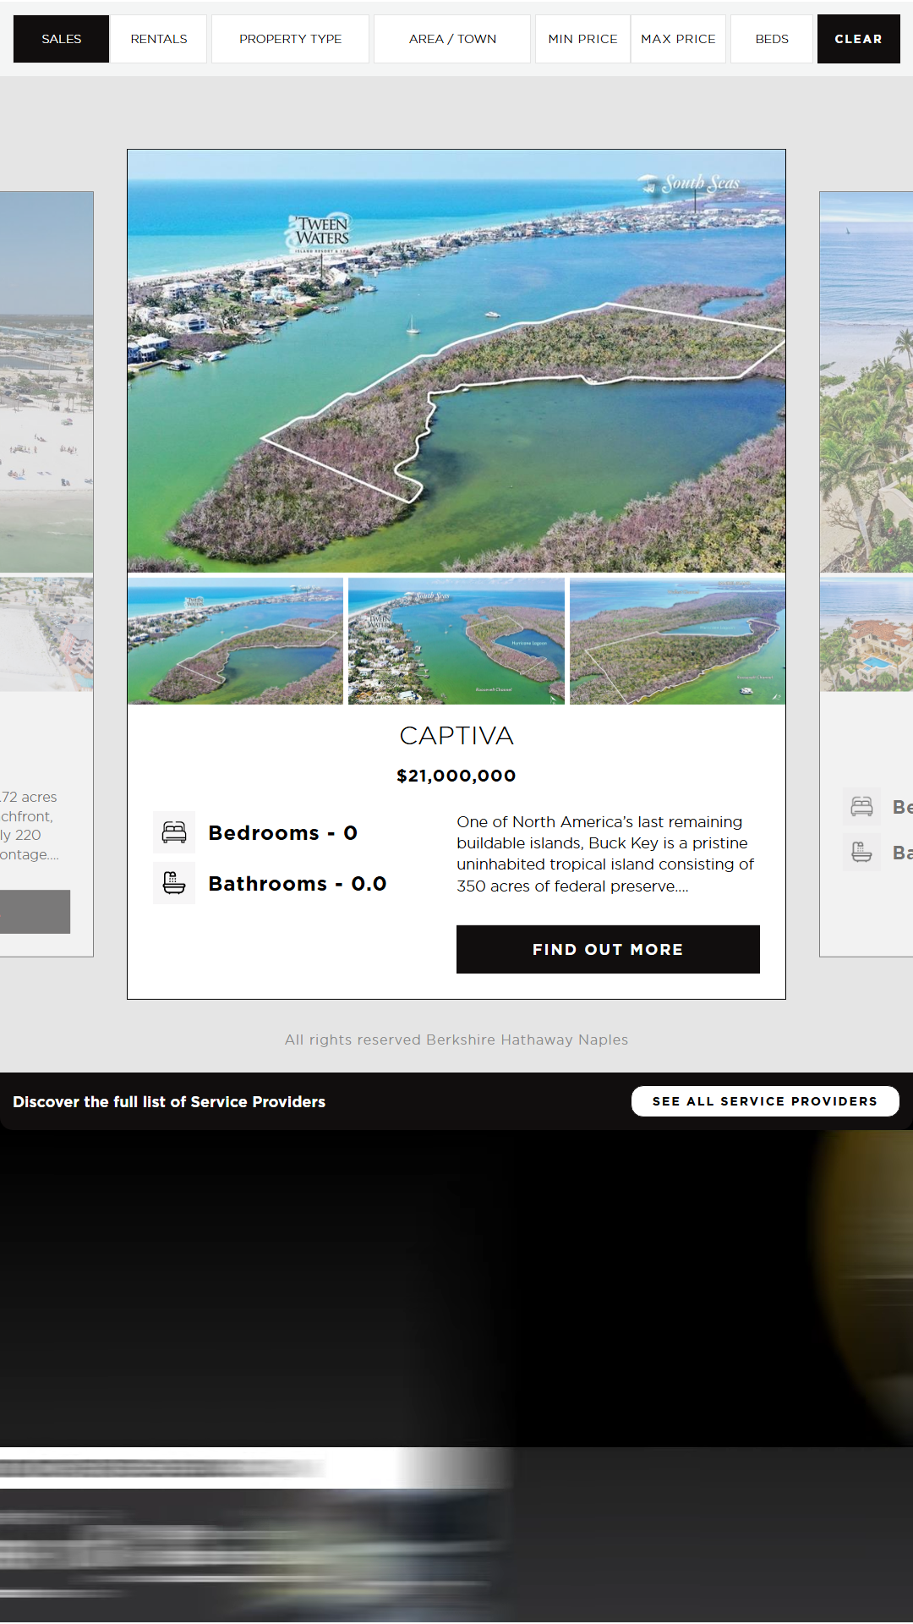The width and height of the screenshot is (913, 1624).
Task: Expand the Beds filter
Action: click(771, 39)
